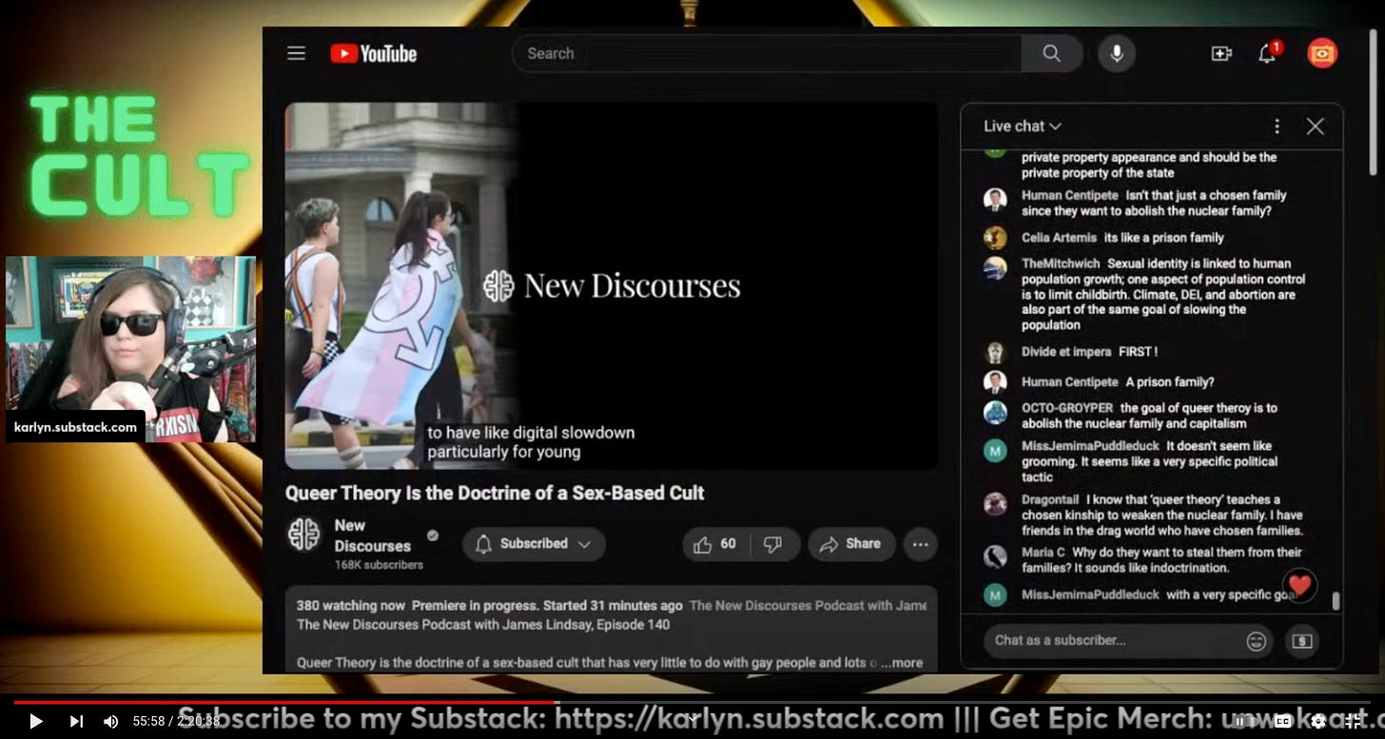The image size is (1385, 739).
Task: Start voice search with the microphone icon
Action: pos(1117,53)
